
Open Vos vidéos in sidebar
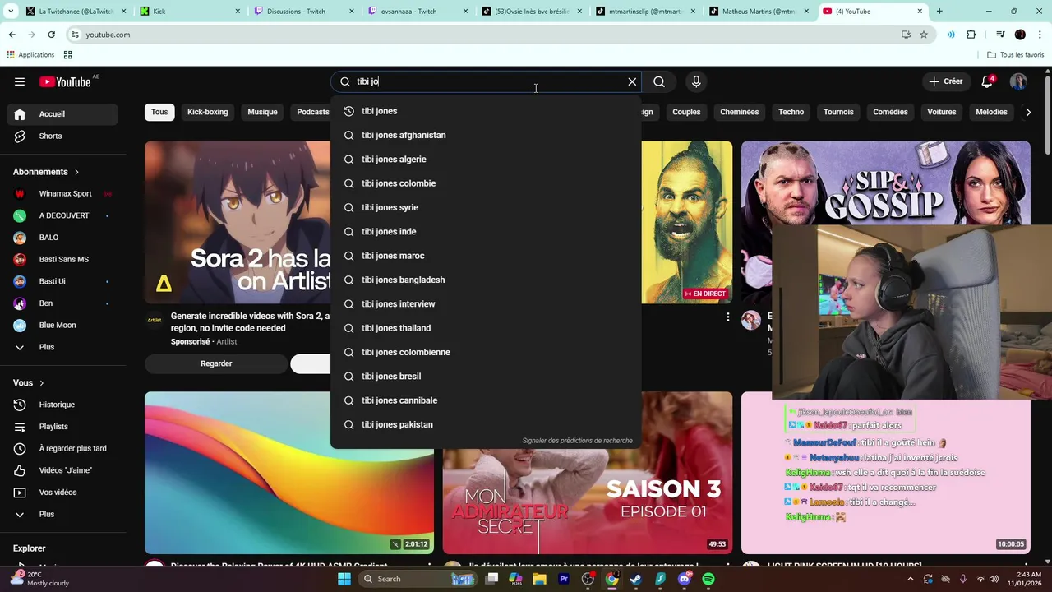tap(62, 493)
